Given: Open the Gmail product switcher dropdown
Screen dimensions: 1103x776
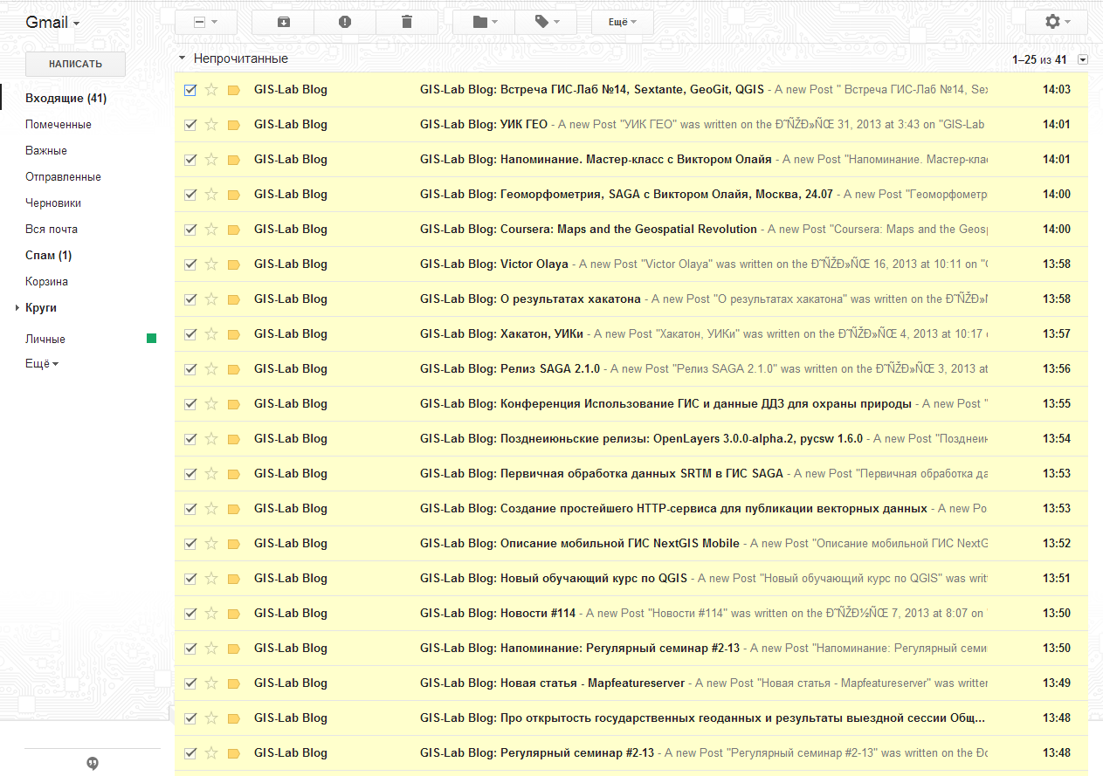Looking at the screenshot, I should 52,22.
